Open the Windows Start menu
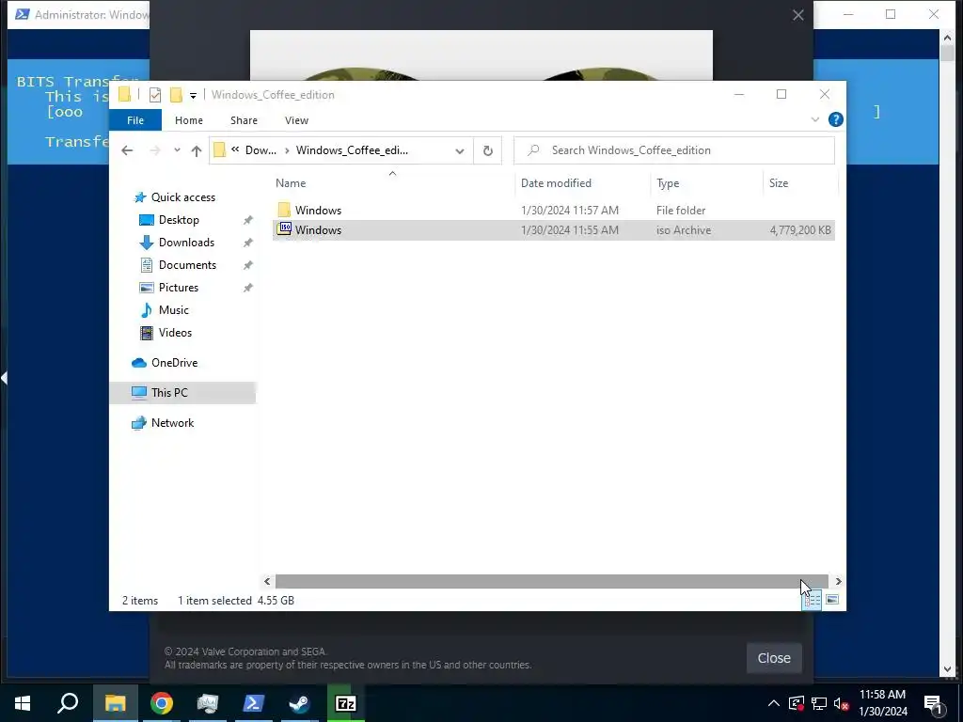 (x=23, y=703)
